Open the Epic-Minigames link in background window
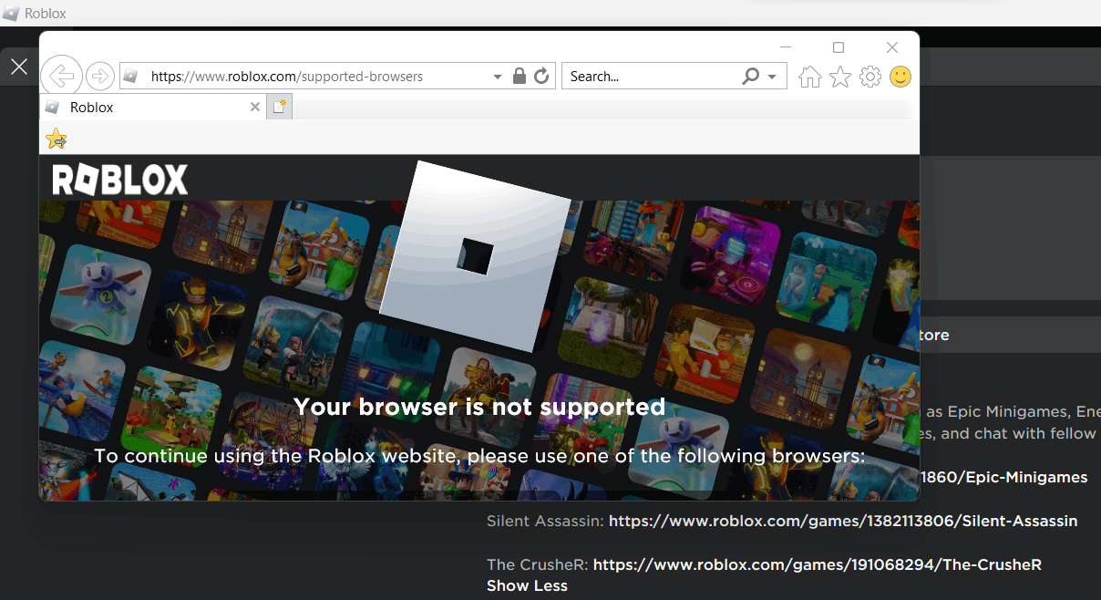Viewport: 1101px width, 600px height. pos(1004,477)
